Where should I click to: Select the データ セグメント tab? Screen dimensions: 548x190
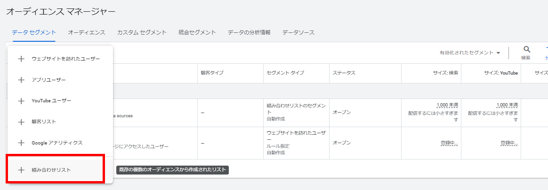[x=34, y=32]
